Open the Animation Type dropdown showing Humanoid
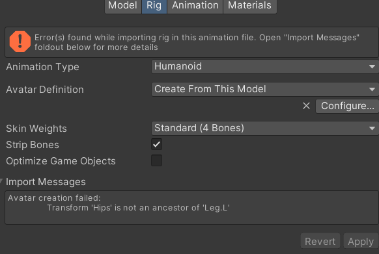The height and width of the screenshot is (254, 379). (x=265, y=66)
